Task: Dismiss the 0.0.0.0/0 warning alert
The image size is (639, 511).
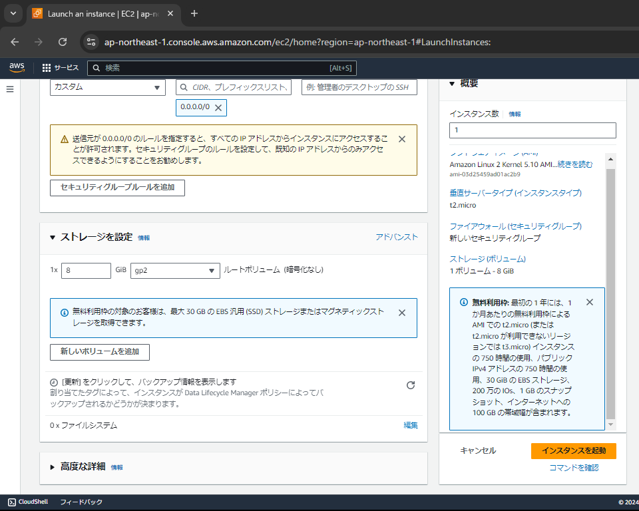Action: (x=402, y=139)
